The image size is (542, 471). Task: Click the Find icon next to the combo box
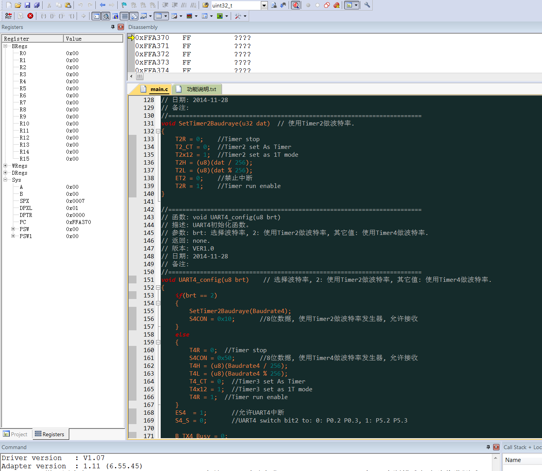(x=274, y=5)
